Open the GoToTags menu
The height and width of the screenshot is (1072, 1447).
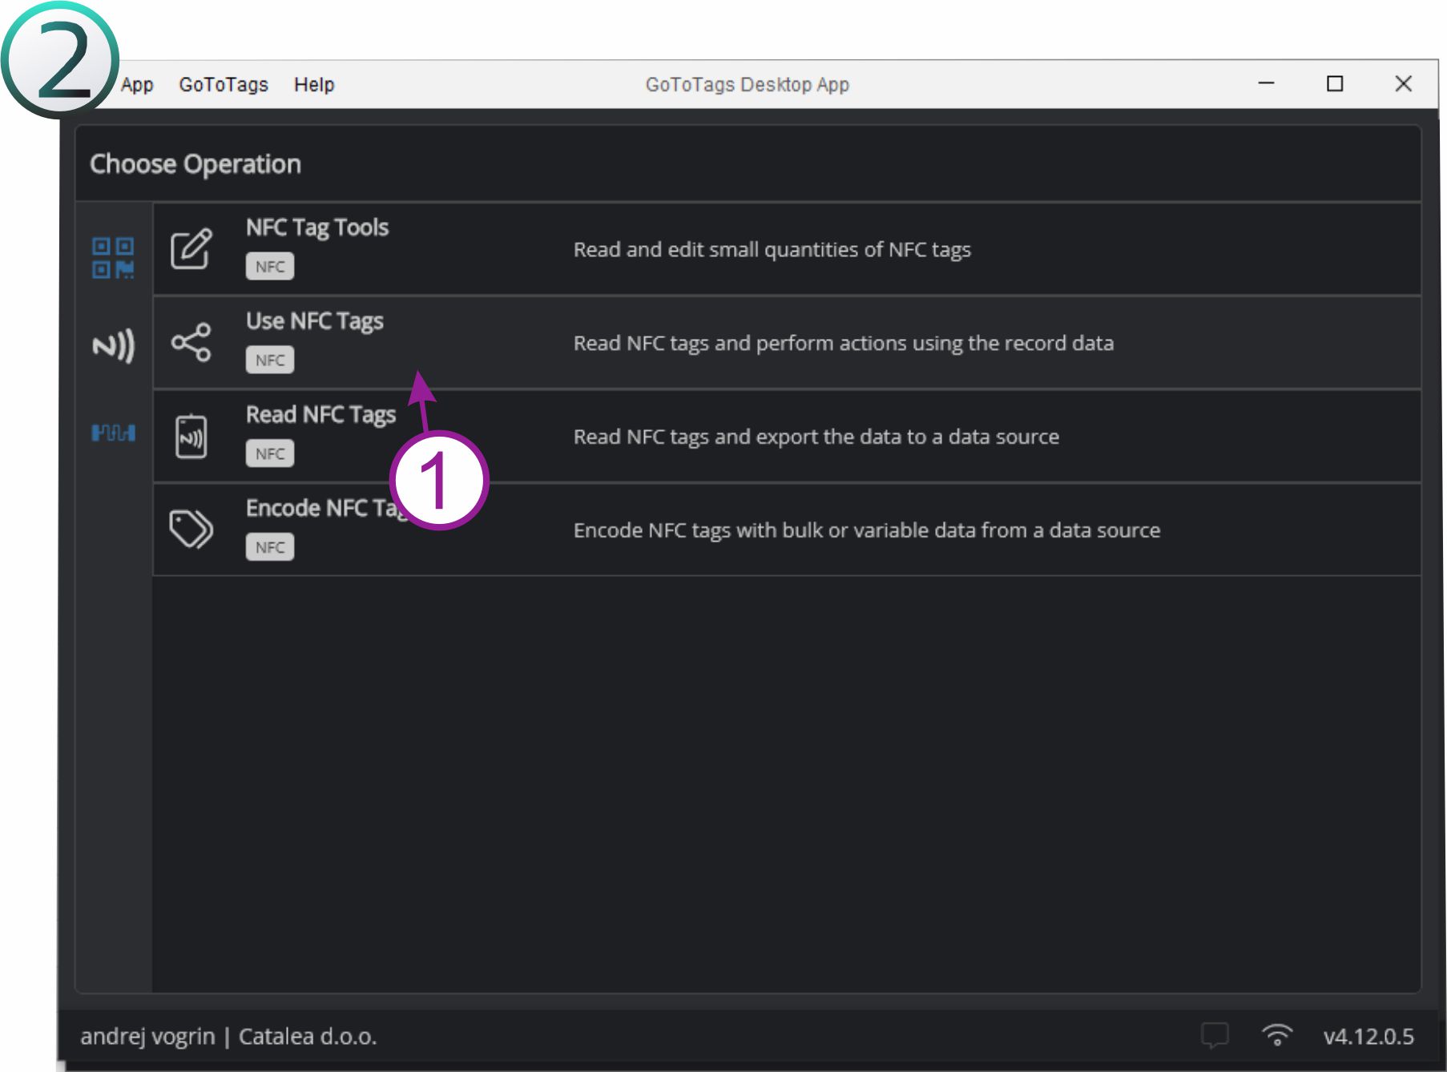pos(224,85)
